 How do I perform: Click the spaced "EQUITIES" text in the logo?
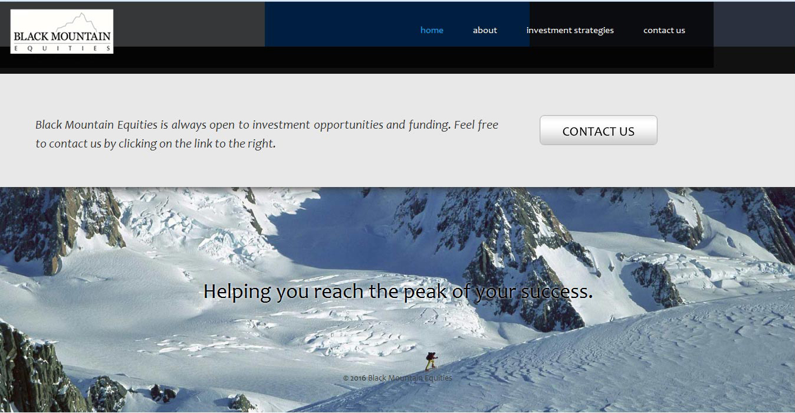[62, 49]
